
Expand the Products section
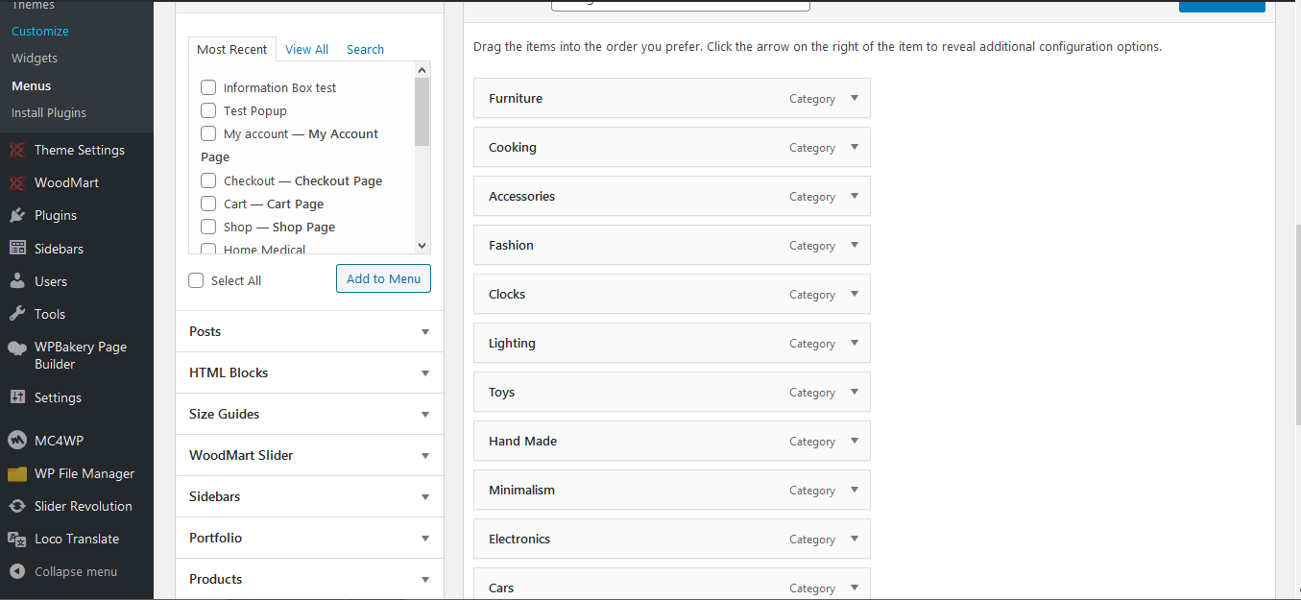click(x=309, y=579)
